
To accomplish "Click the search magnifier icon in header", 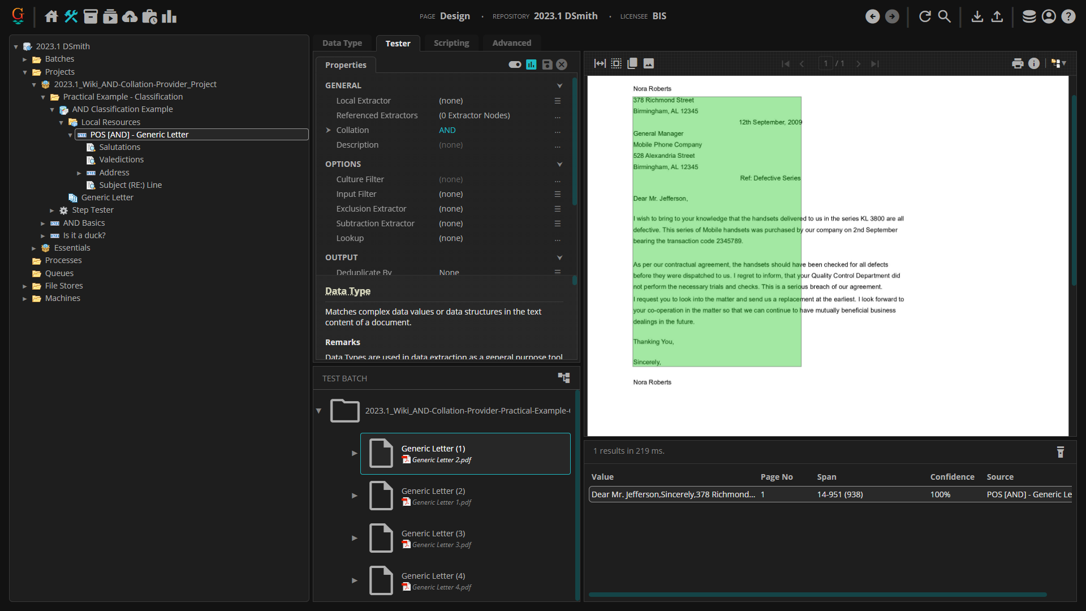I will tap(945, 16).
